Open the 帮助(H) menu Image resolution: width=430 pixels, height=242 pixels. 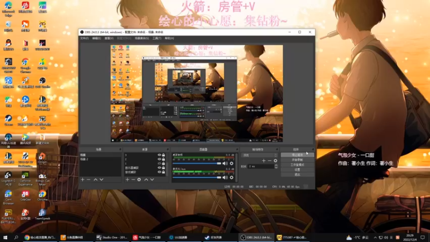[169, 38]
